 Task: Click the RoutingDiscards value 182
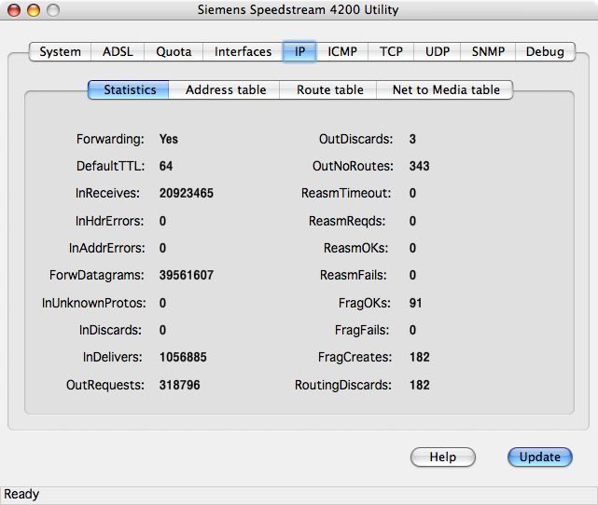(420, 385)
